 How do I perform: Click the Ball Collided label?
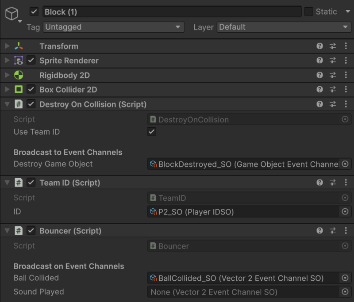[36, 278]
